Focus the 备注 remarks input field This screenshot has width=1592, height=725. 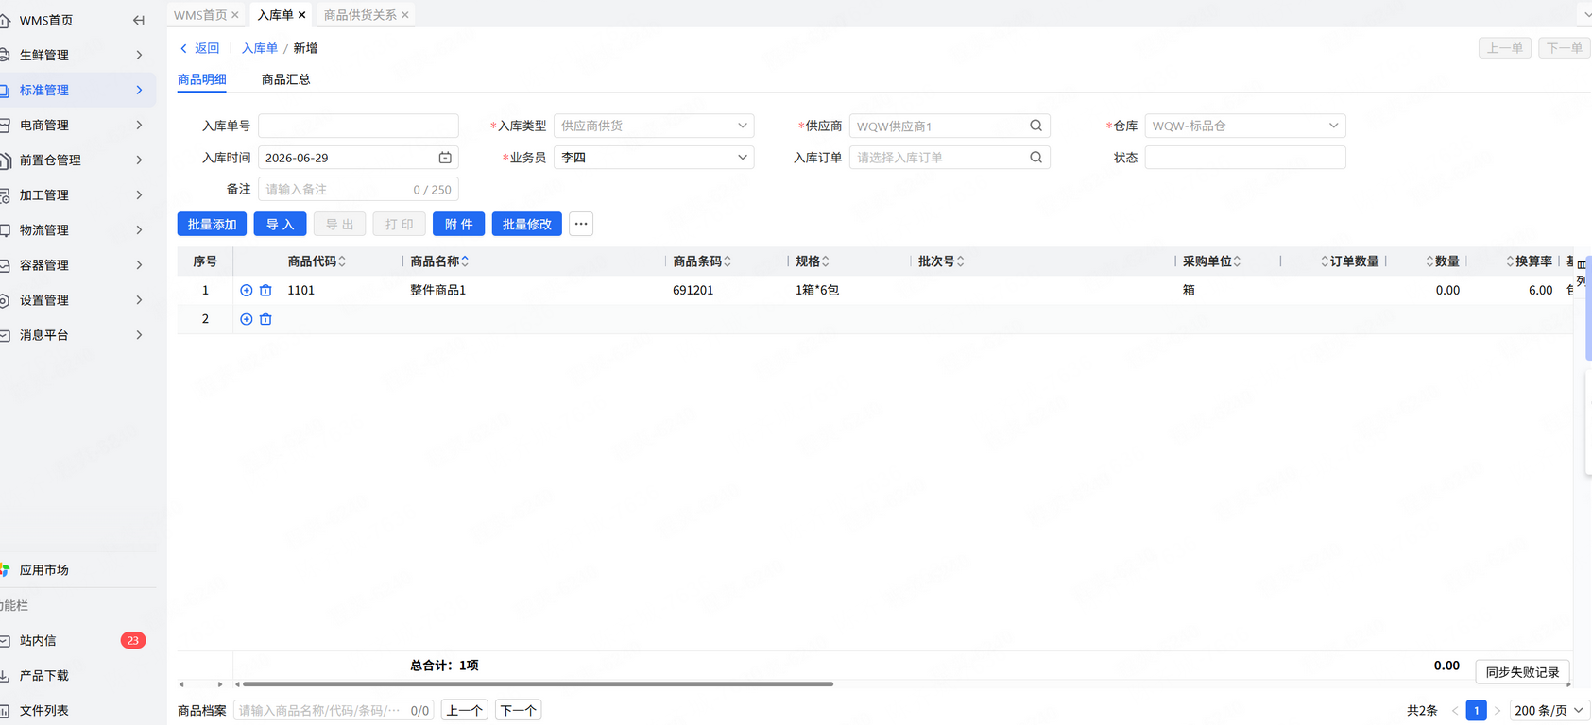358,190
